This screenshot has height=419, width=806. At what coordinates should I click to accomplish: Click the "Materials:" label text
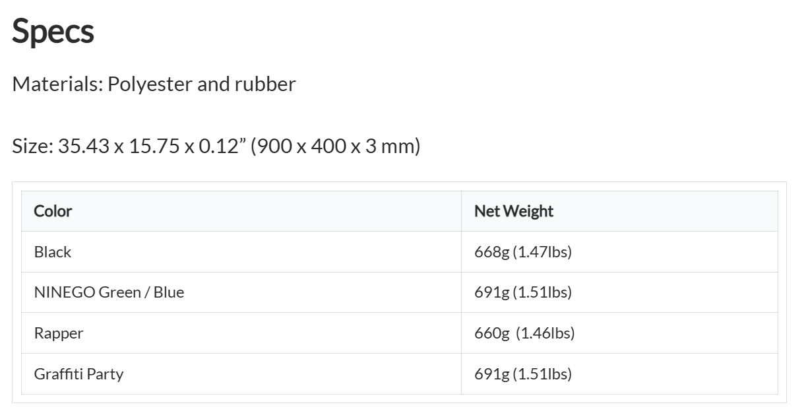click(x=57, y=84)
